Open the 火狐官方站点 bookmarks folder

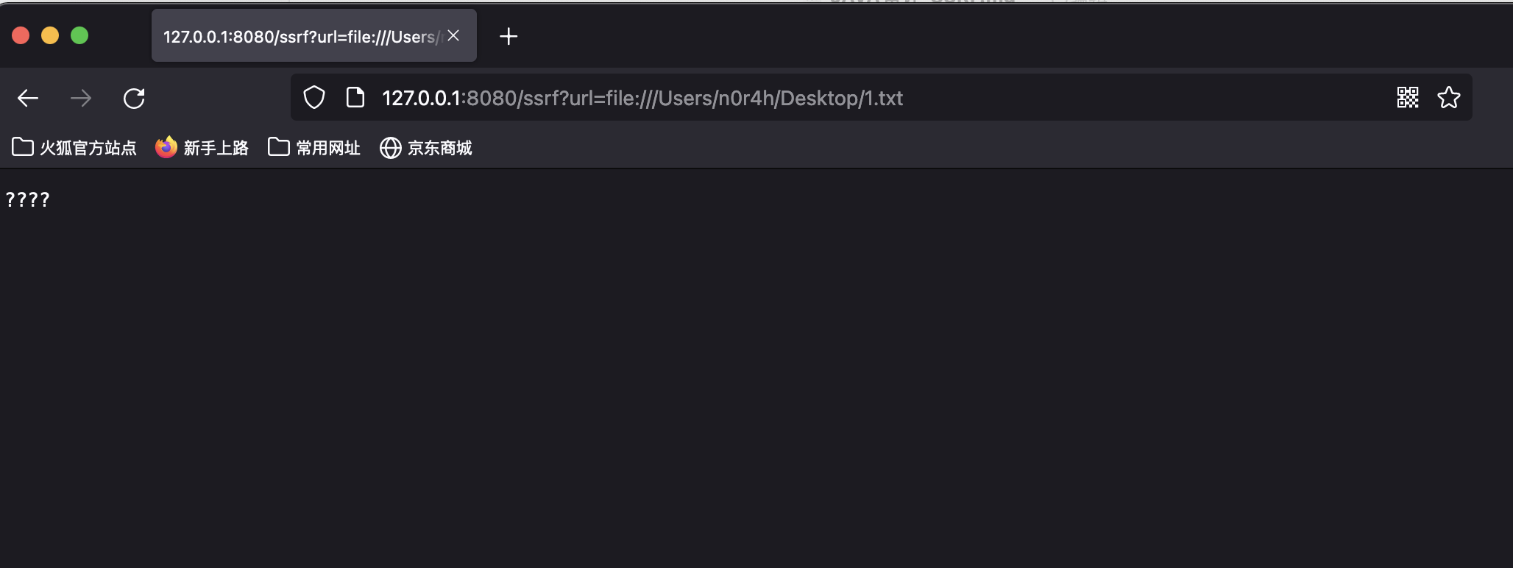click(73, 147)
